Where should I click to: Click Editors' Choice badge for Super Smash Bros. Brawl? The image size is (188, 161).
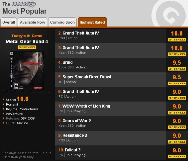coord(177,83)
